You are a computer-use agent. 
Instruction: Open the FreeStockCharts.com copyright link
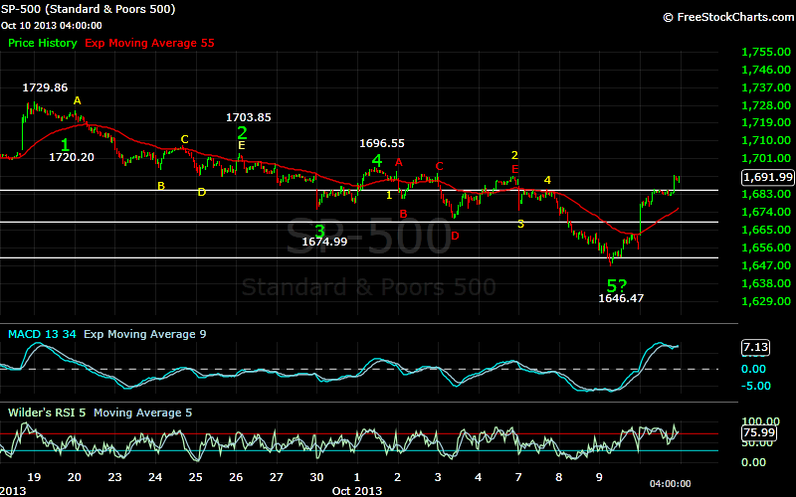pos(729,17)
